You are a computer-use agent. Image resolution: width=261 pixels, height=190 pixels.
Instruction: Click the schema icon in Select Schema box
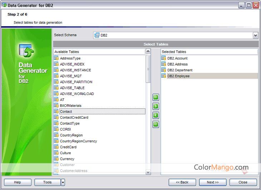[x=97, y=35]
